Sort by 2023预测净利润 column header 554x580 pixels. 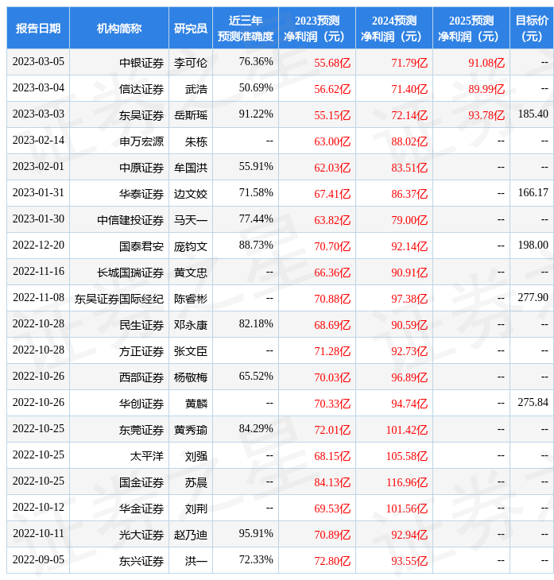(x=316, y=29)
